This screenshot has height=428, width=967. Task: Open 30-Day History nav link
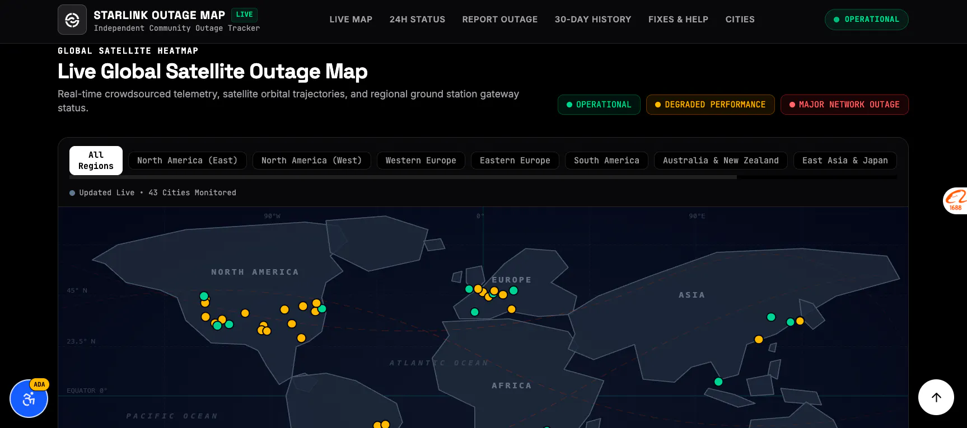click(593, 20)
